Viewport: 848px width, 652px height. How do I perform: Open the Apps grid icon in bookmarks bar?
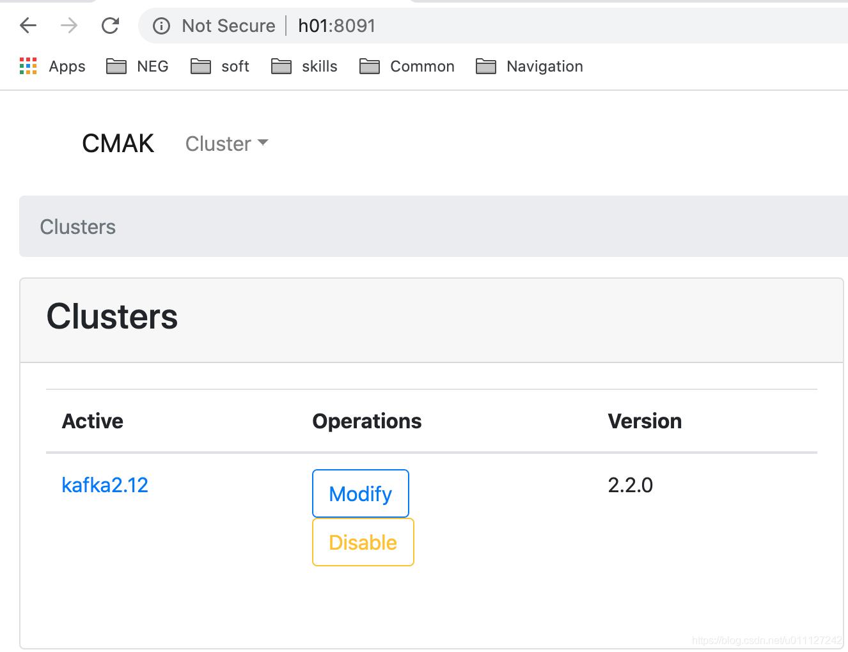pos(28,66)
